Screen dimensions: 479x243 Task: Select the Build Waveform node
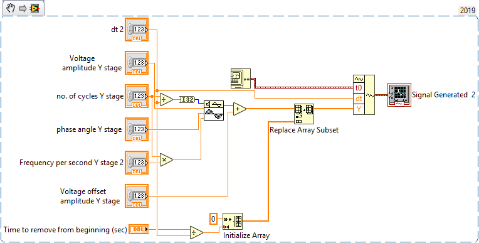(x=364, y=95)
